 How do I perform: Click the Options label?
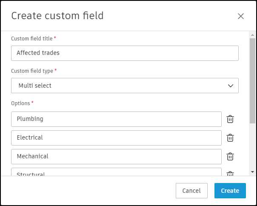pos(20,103)
